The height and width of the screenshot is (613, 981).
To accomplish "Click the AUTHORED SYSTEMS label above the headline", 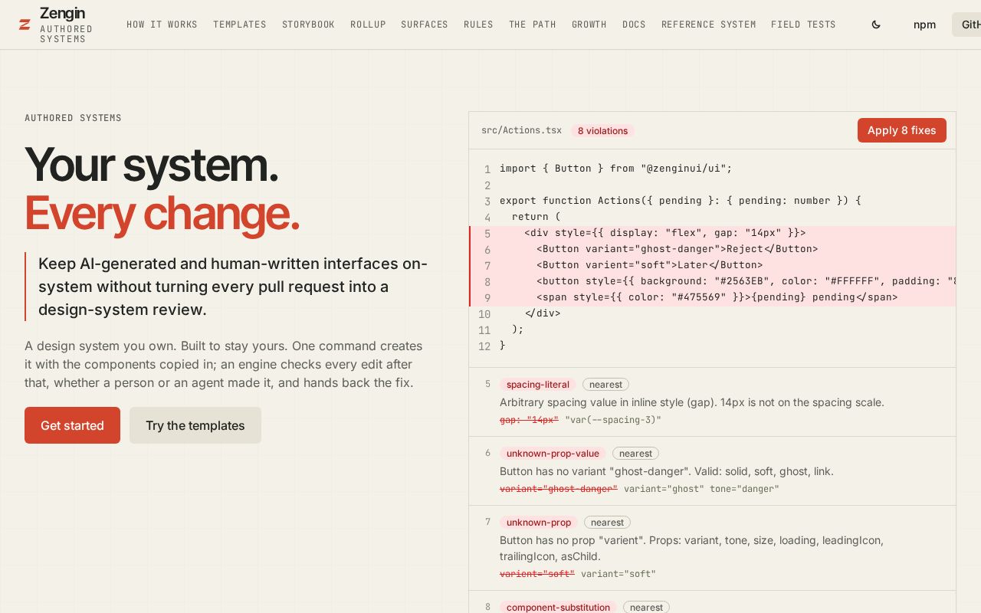I will tap(73, 118).
